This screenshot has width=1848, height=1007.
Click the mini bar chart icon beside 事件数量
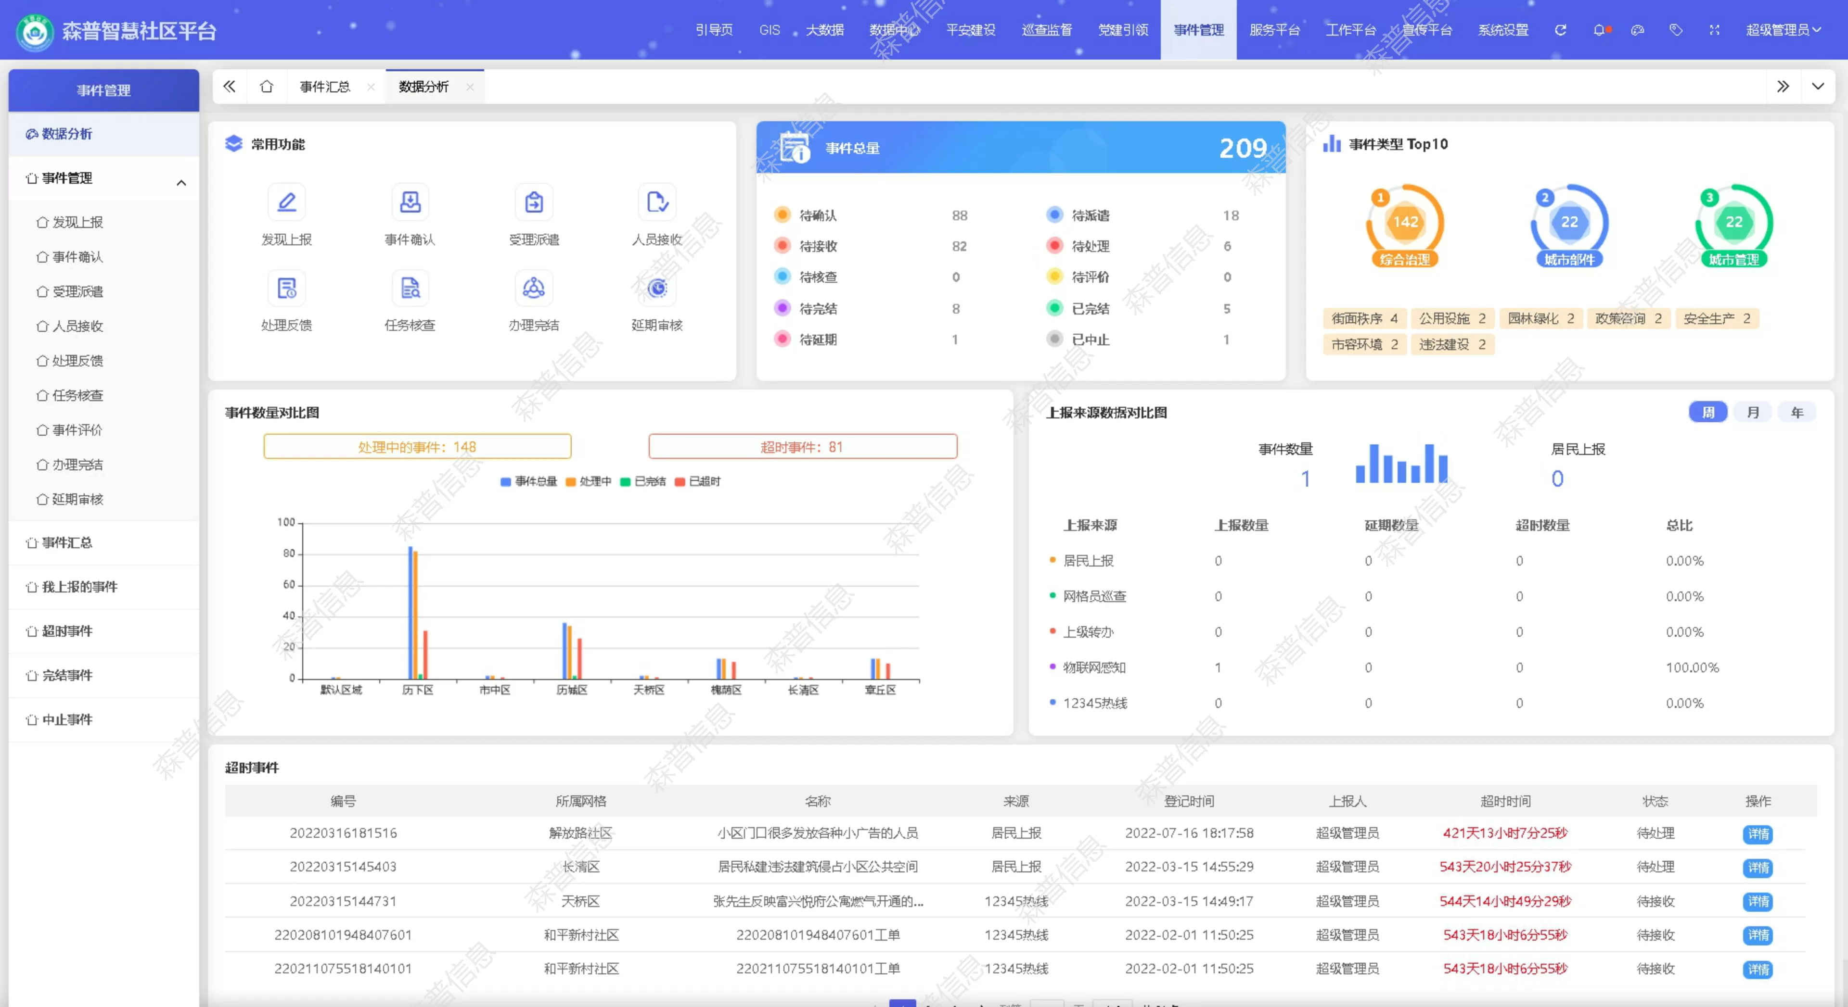(x=1401, y=463)
